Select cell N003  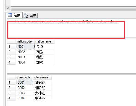25,57
